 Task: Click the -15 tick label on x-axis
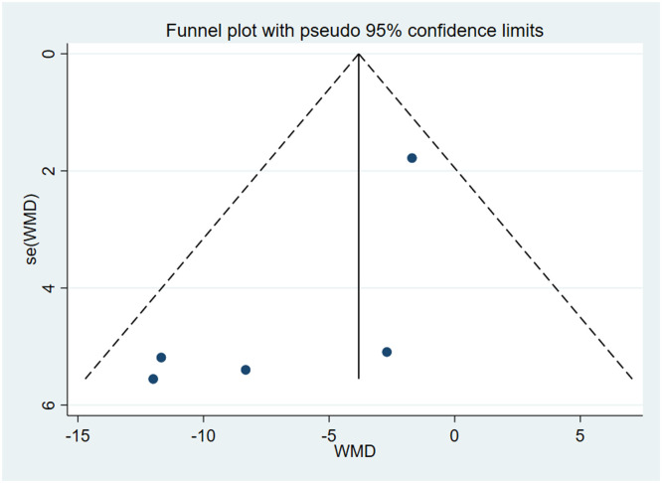(x=78, y=437)
